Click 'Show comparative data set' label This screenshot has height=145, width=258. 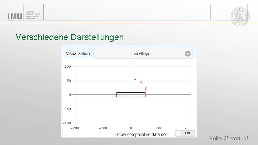141,135
